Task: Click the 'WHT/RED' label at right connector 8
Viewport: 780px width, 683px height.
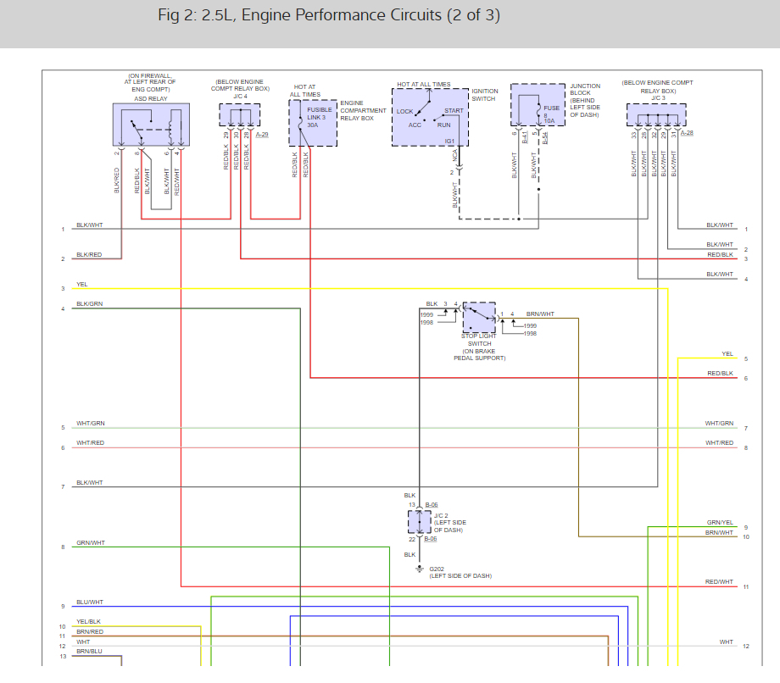Action: point(719,442)
